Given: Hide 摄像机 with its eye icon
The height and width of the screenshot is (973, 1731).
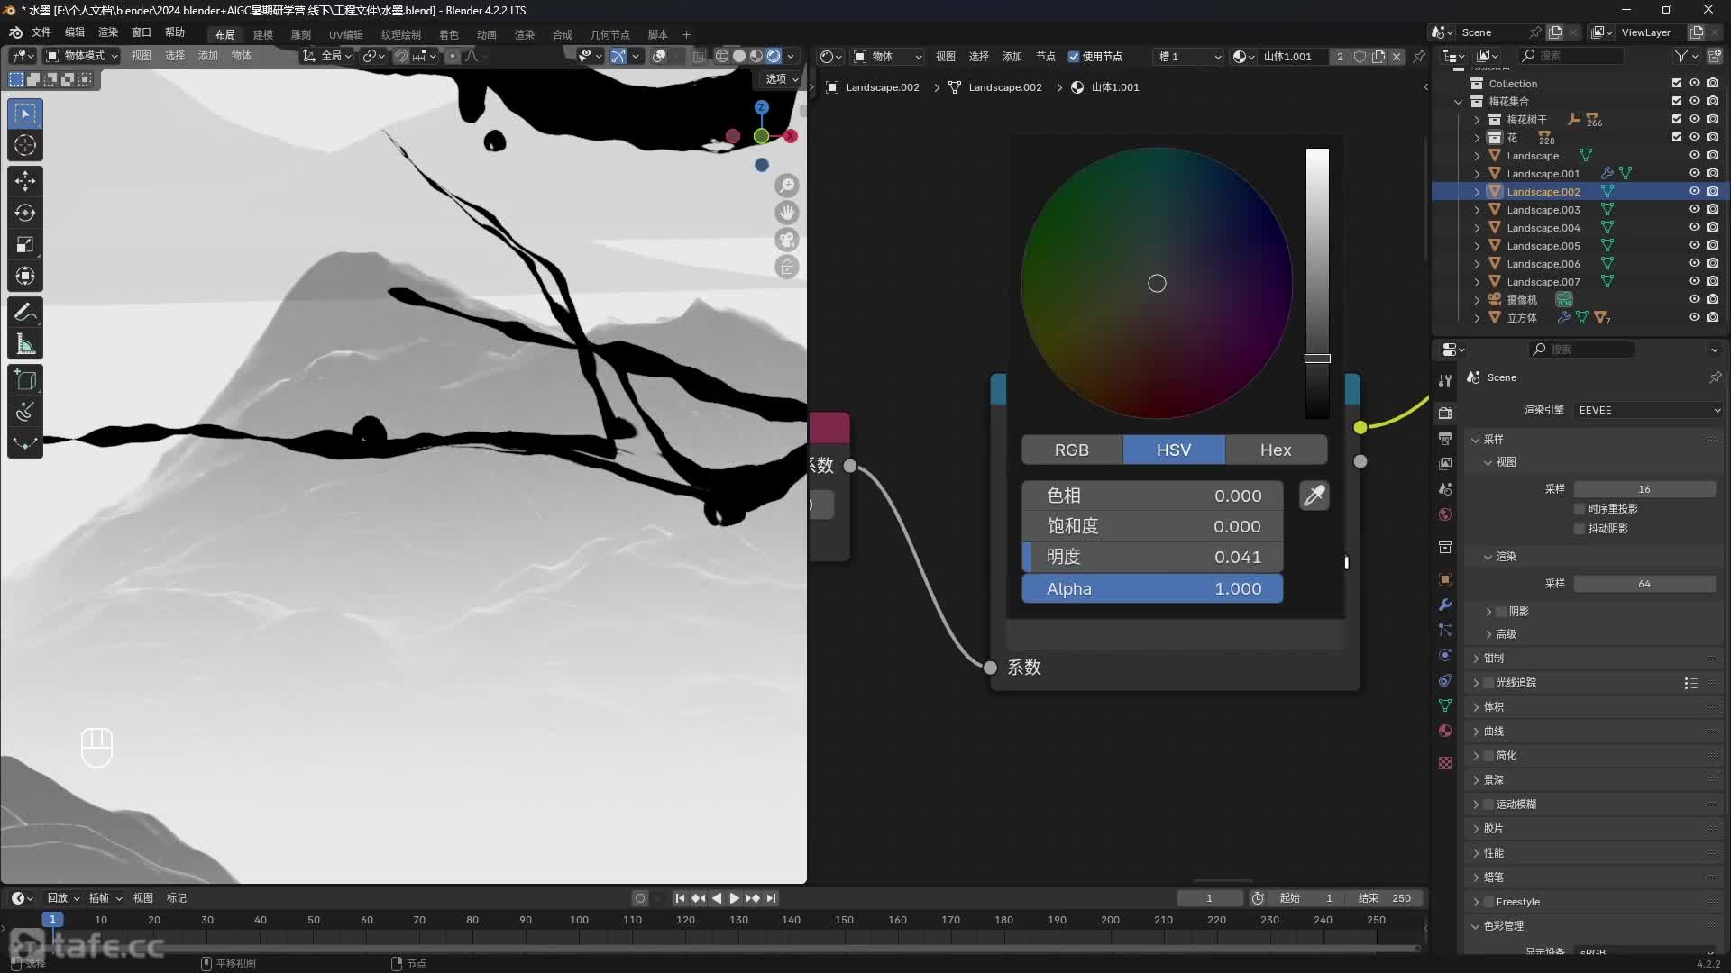Looking at the screenshot, I should pos(1694,299).
